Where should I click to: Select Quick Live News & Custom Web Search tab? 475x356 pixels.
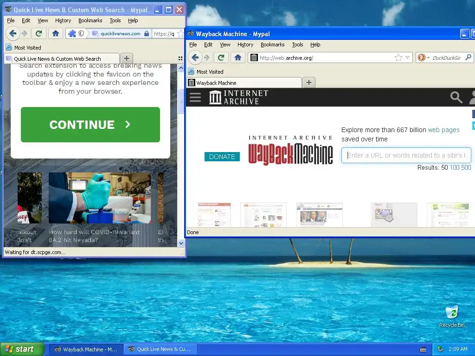click(62, 58)
